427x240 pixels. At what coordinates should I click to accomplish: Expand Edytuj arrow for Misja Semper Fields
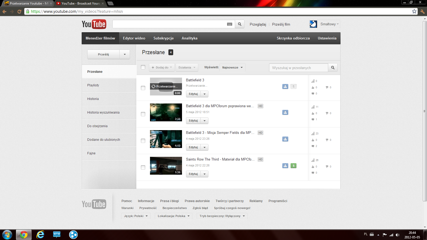(x=205, y=147)
